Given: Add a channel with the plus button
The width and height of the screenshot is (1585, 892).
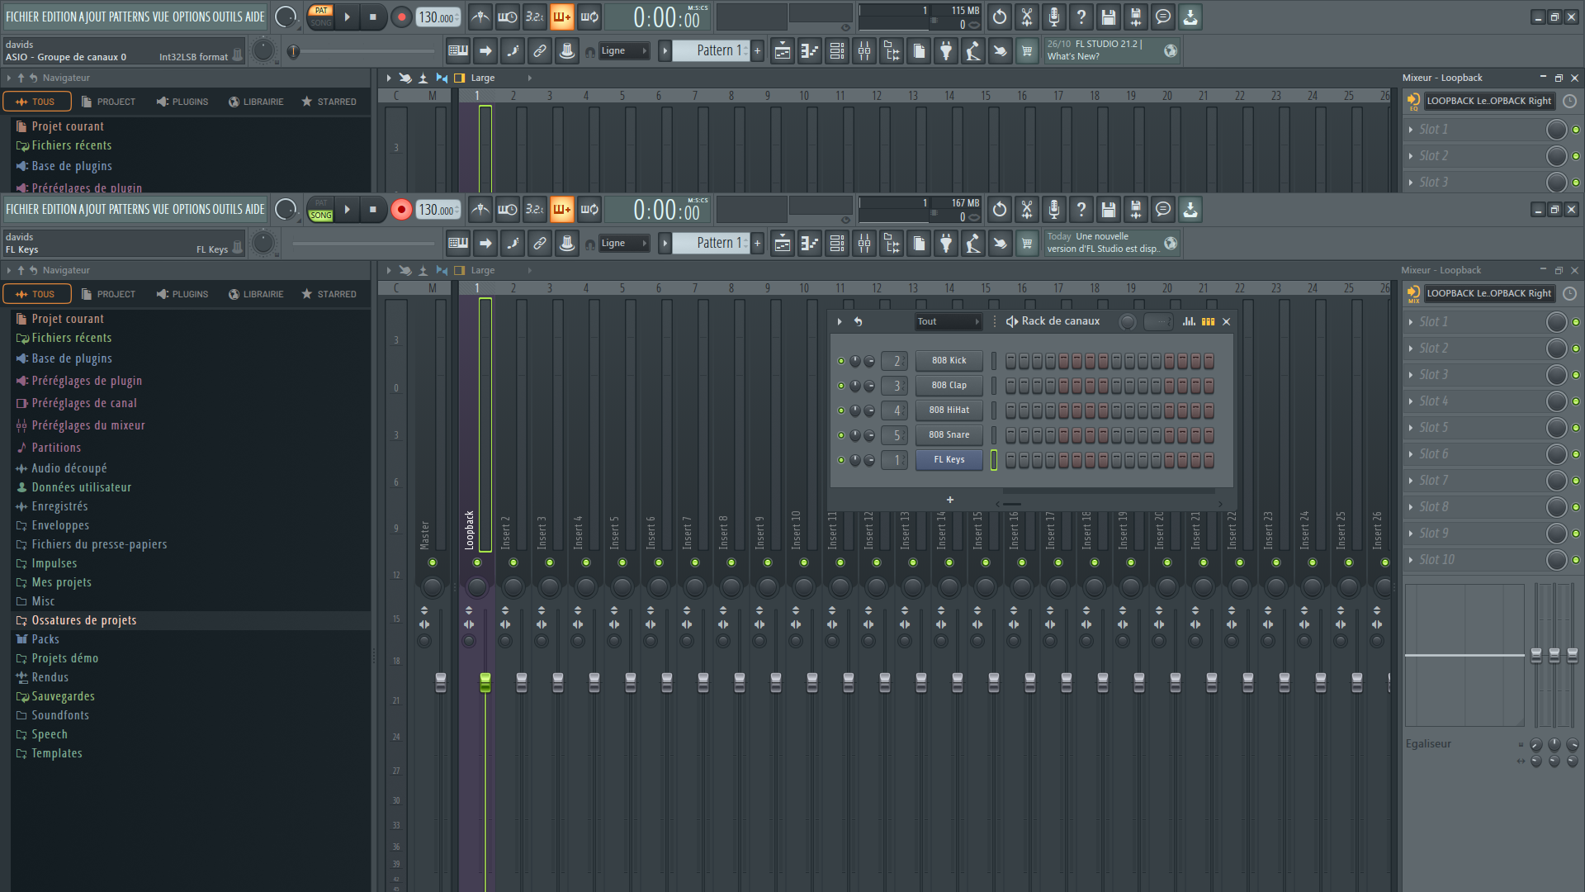Looking at the screenshot, I should (949, 500).
